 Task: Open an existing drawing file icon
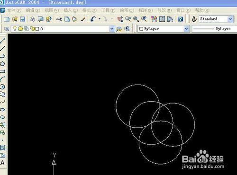pos(15,19)
